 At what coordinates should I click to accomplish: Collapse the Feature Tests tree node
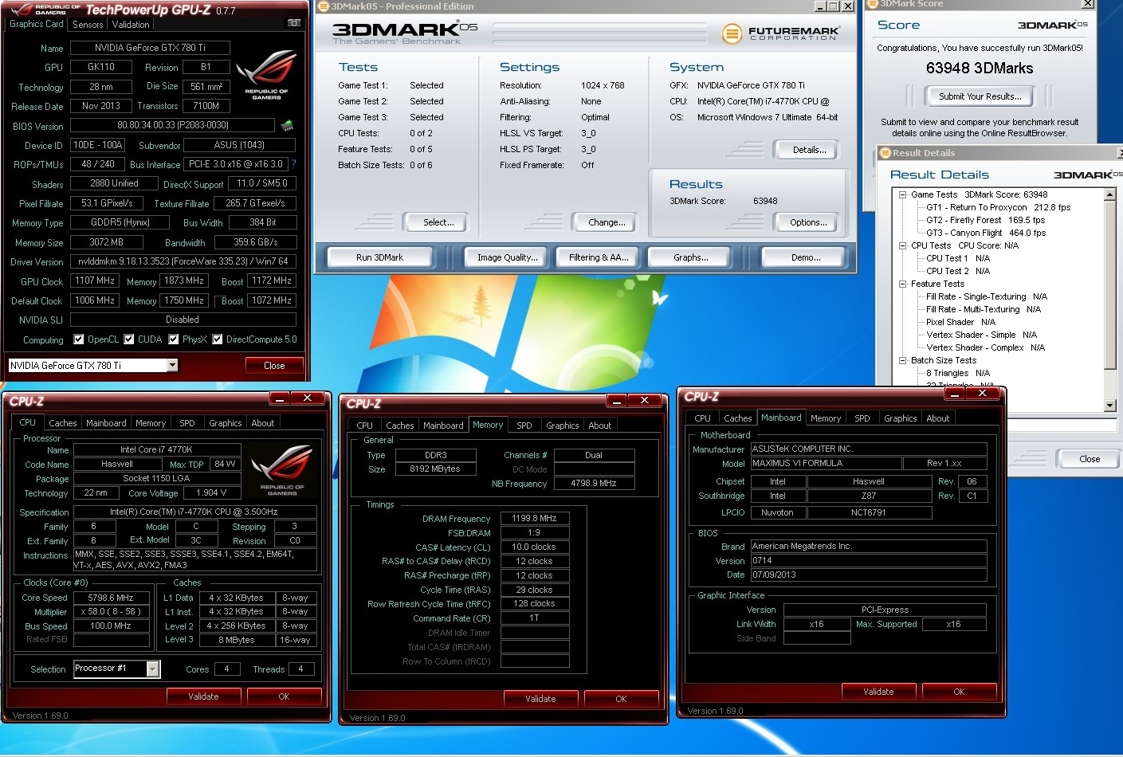pos(902,284)
